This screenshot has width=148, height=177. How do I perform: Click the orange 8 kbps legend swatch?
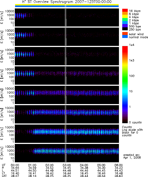pyautogui.click(x=125, y=13)
